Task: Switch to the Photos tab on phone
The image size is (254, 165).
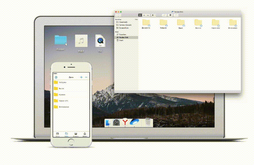Action: 76,135
